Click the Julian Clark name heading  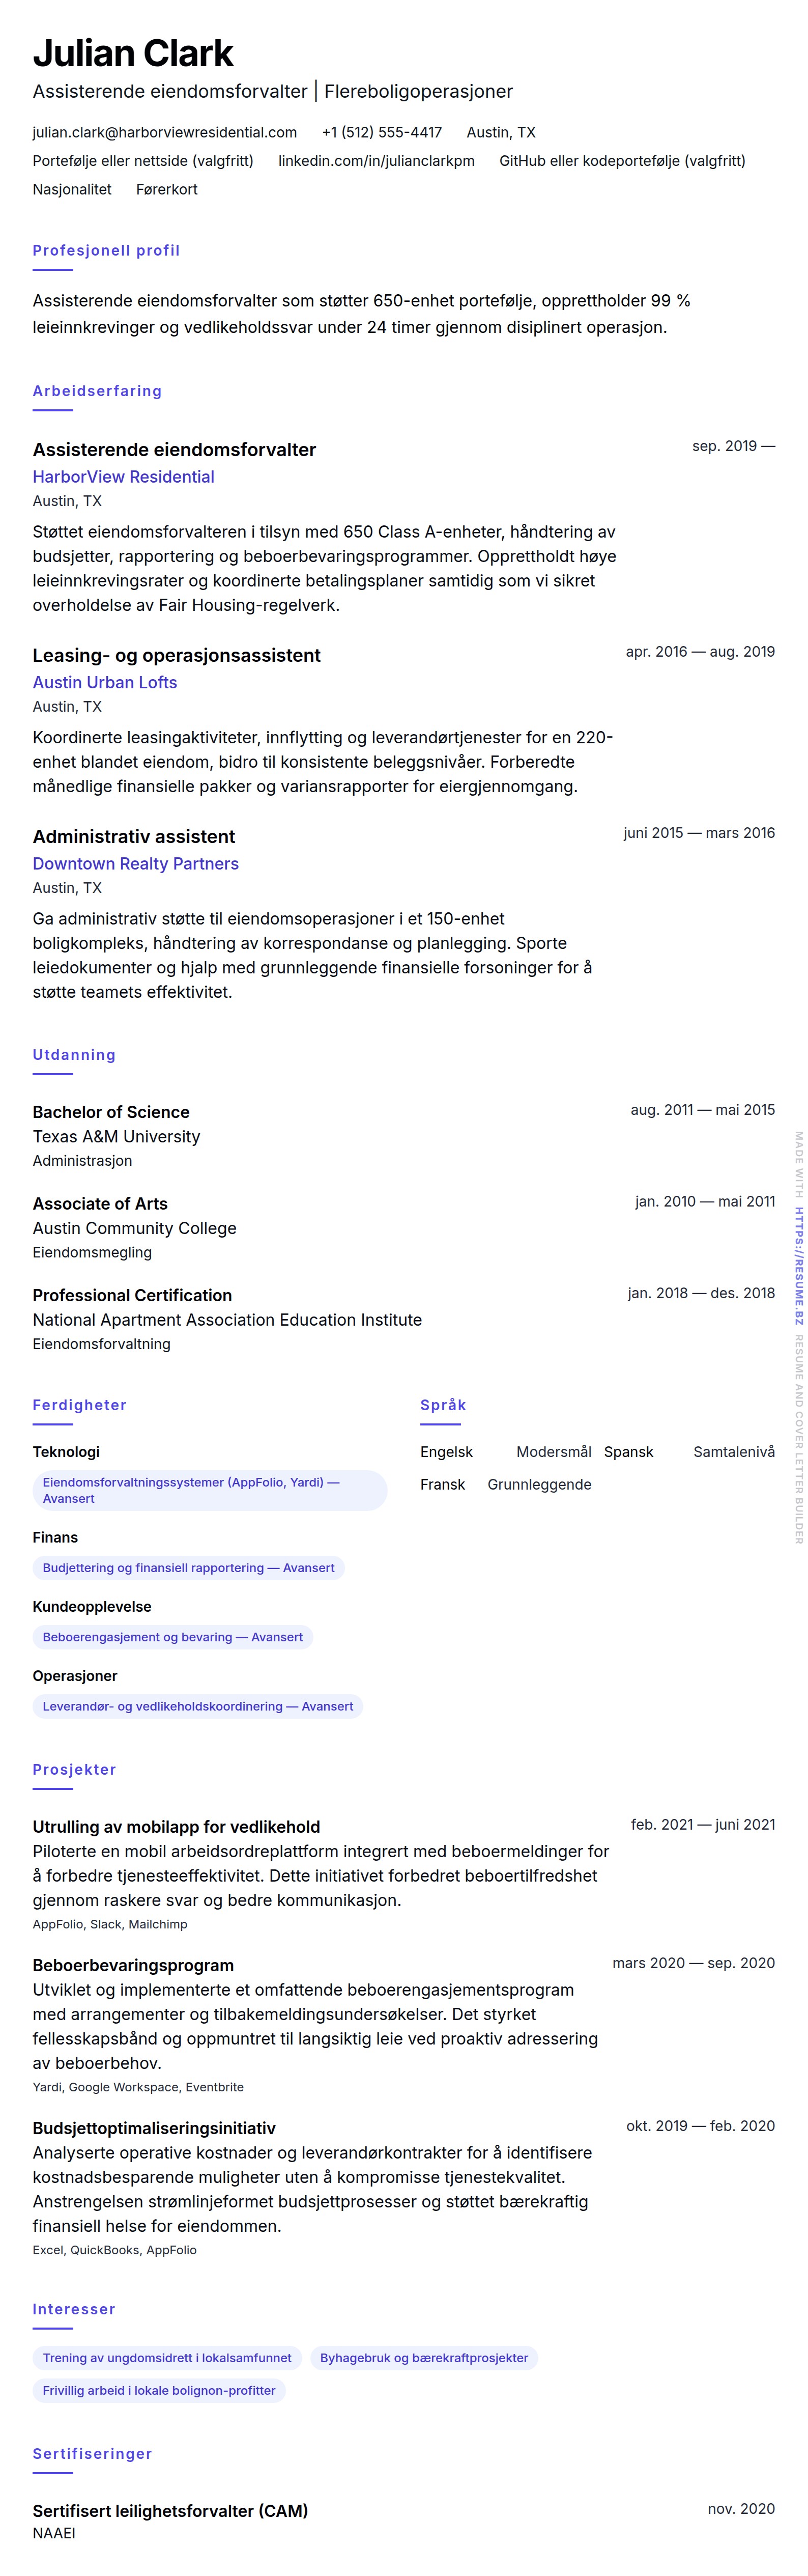click(133, 53)
